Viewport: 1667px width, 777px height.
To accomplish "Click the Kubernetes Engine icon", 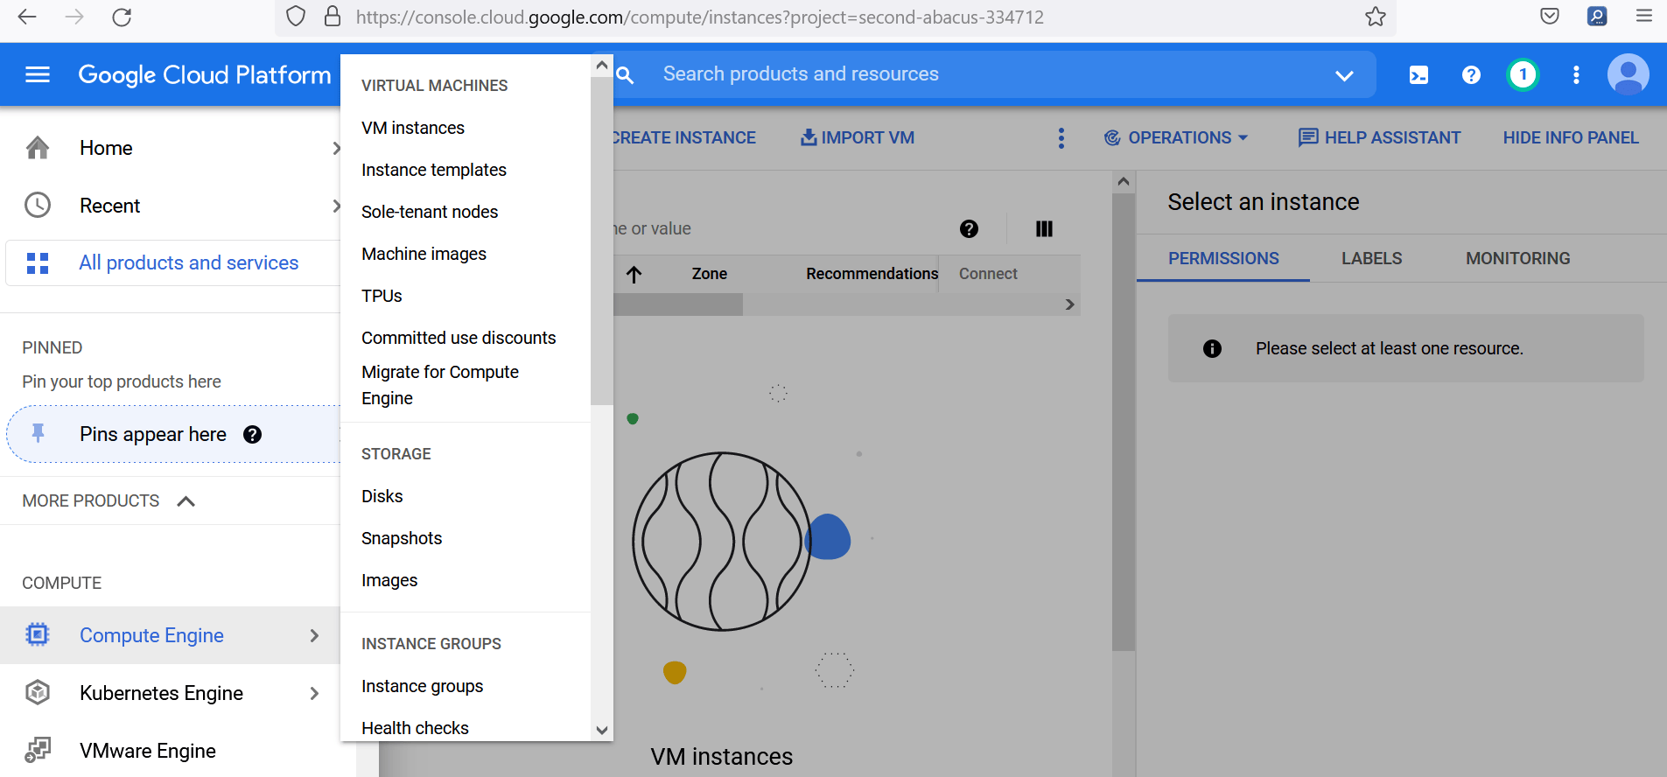I will [38, 692].
